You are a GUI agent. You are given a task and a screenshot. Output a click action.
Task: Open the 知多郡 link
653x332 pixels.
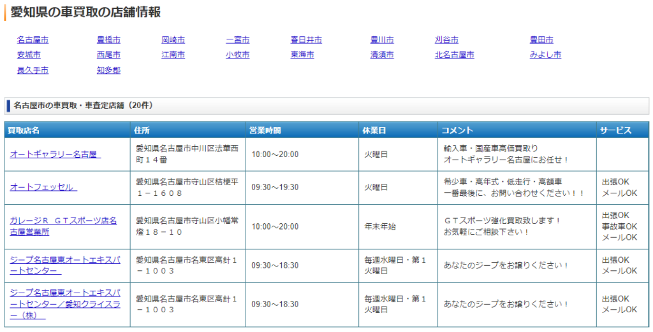(x=108, y=71)
